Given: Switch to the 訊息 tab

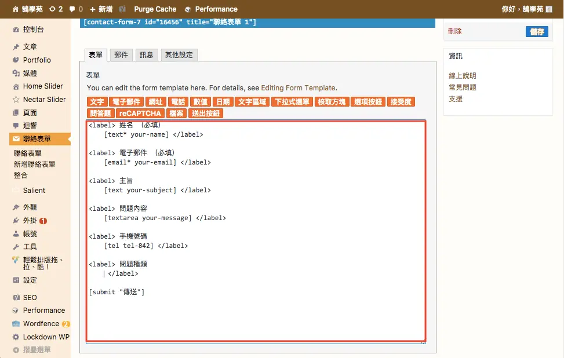Looking at the screenshot, I should pos(147,55).
